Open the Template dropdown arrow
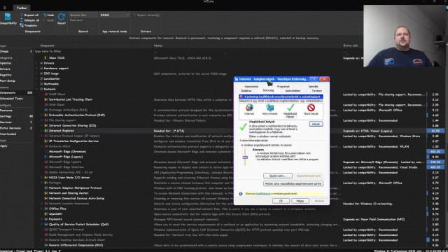 pos(38,26)
